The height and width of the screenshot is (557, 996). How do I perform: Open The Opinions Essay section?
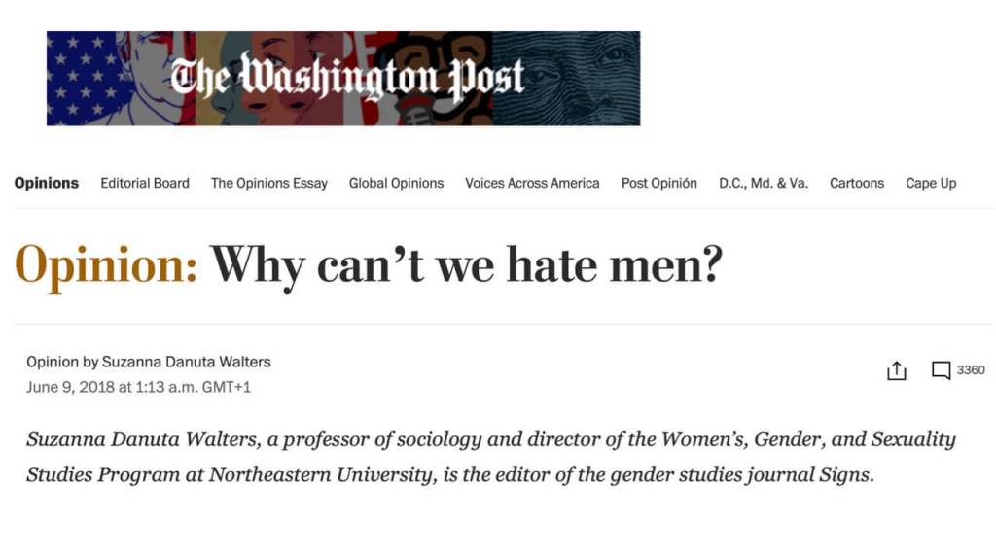[269, 183]
